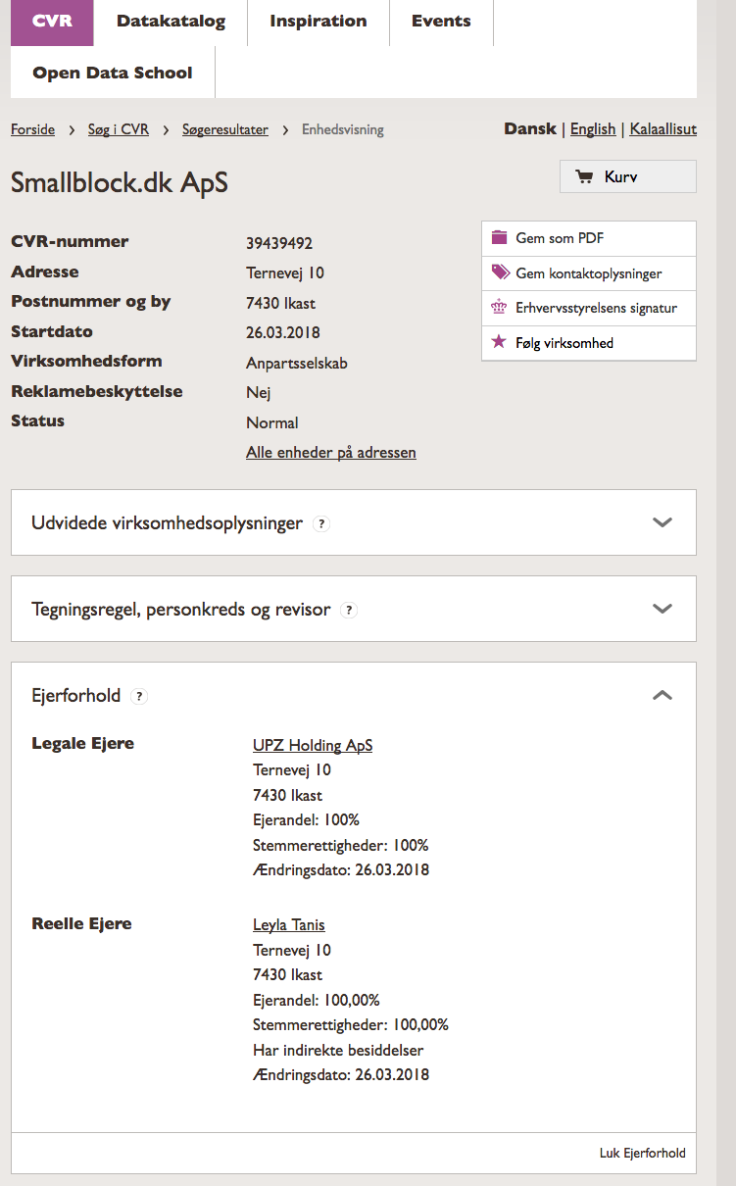This screenshot has height=1186, width=736.
Task: Click the tag icon beside Gem kontaktoplysninger
Action: coord(500,273)
